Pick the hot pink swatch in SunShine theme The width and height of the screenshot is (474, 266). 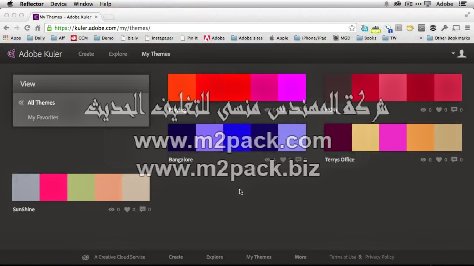[x=53, y=187]
